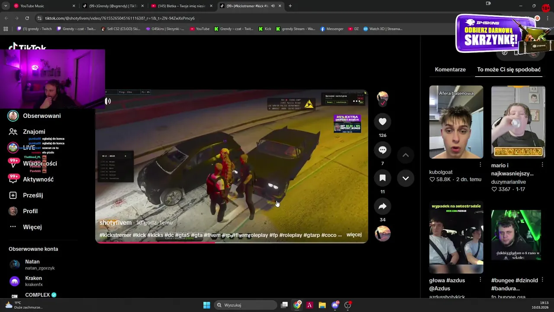554x312 pixels.
Task: Switch to To może Ci się spodobać tab
Action: (509, 69)
